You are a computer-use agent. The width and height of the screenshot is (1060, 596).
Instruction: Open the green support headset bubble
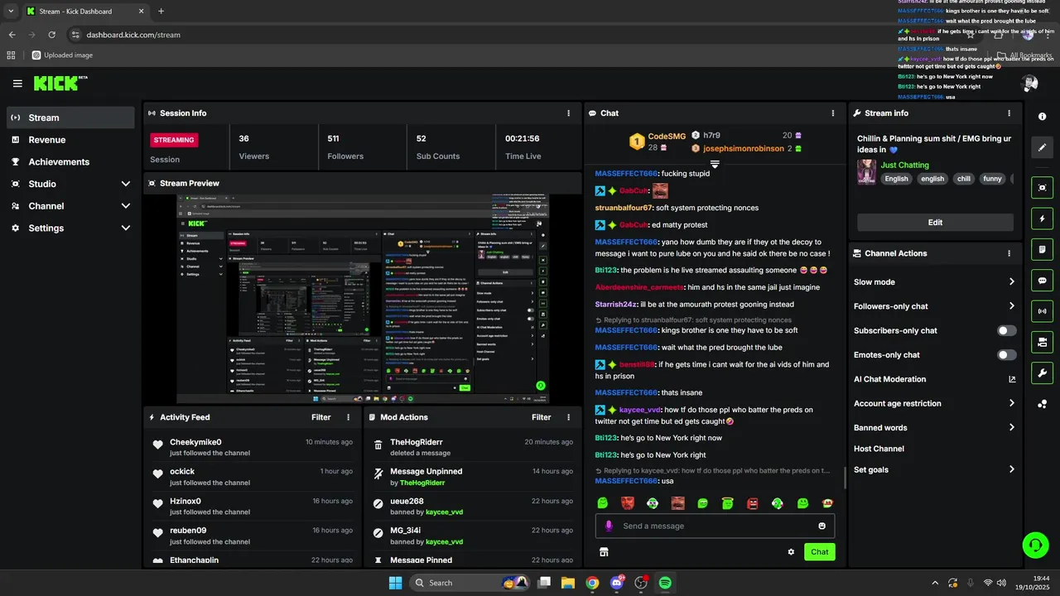click(1035, 545)
